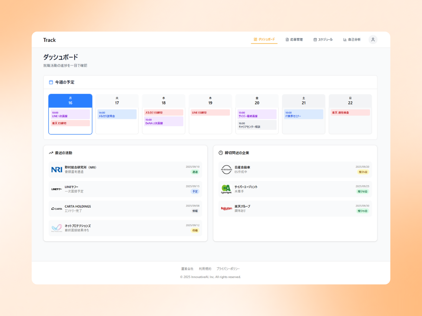Image resolution: width=422 pixels, height=316 pixels.
Task: Open the user profile icon
Action: [373, 40]
